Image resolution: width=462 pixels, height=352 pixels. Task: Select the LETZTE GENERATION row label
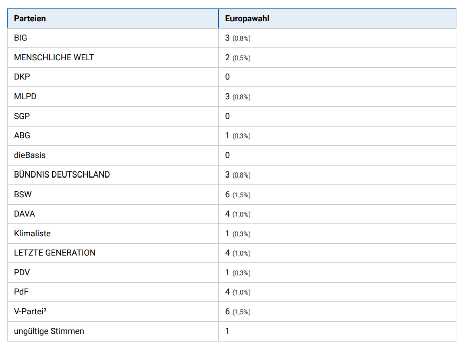point(54,253)
